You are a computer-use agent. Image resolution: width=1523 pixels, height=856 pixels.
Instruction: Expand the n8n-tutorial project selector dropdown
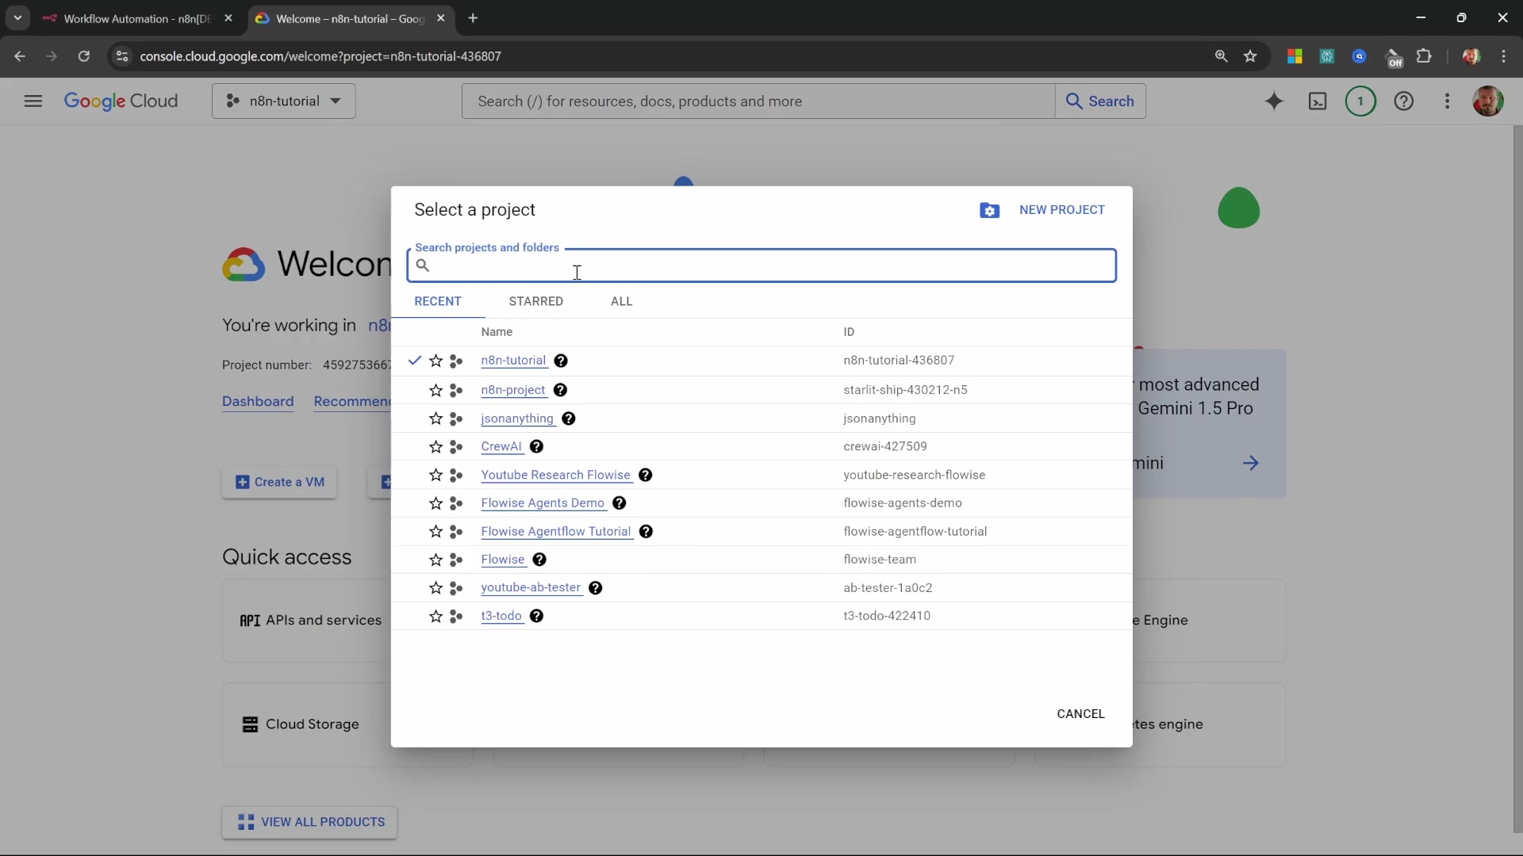point(284,101)
